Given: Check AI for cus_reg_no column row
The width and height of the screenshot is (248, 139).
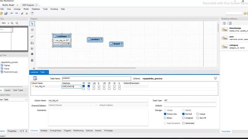Looking at the screenshot, I should 114,86.
